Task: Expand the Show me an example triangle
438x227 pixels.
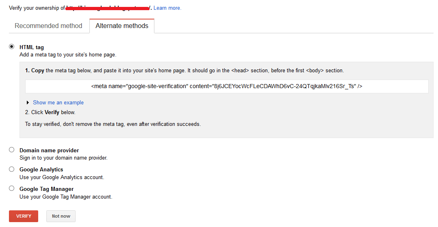Action: (28, 102)
